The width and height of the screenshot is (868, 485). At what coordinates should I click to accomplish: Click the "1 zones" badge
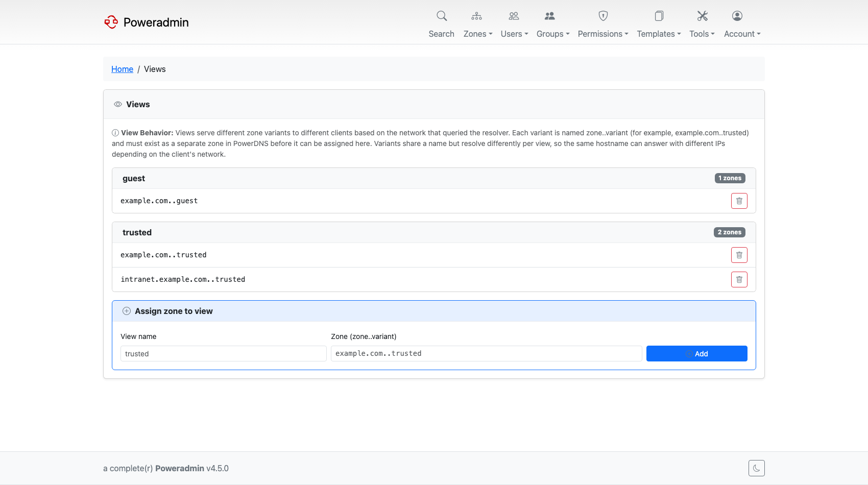(x=730, y=178)
